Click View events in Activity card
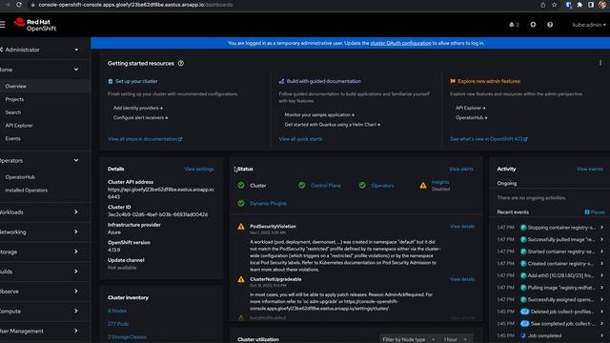610x343 pixels. 590,169
